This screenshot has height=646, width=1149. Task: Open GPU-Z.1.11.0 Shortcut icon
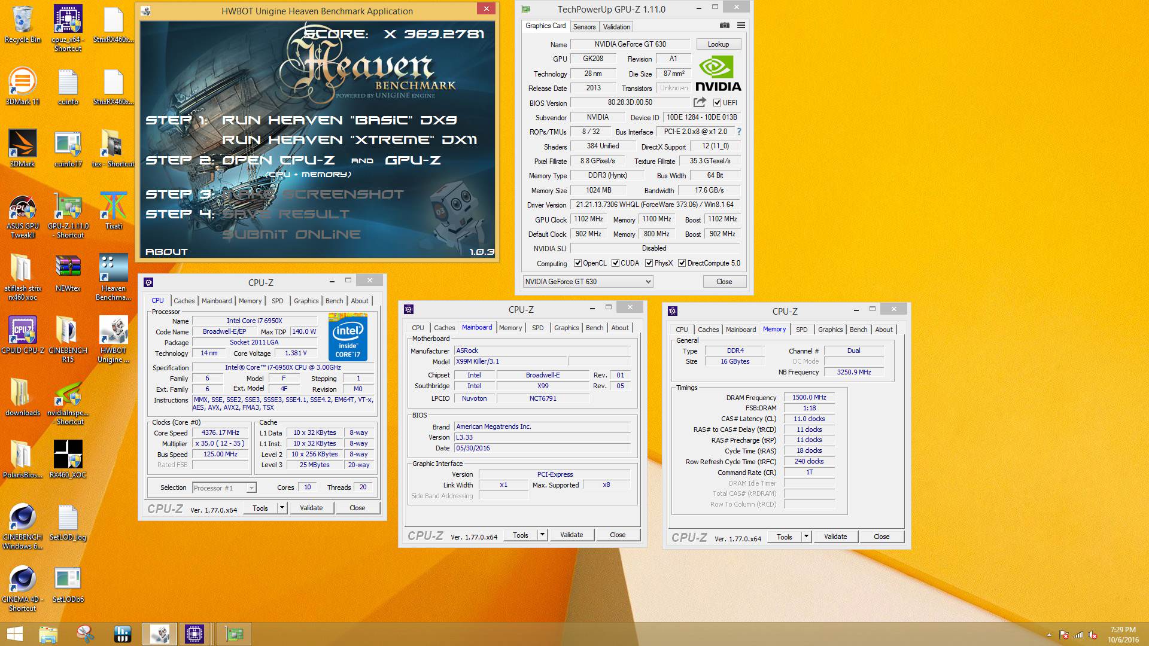(68, 215)
